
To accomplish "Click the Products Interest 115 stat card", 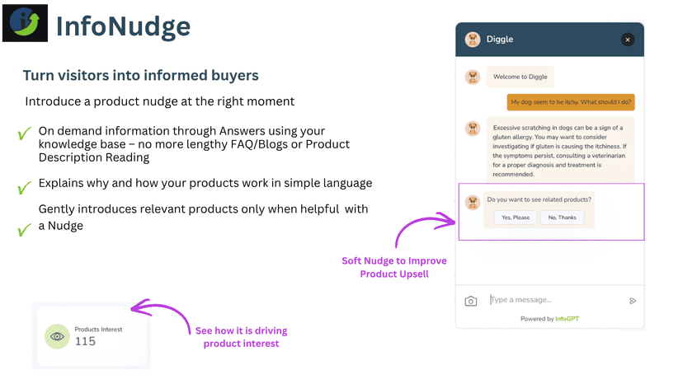I will [92, 335].
